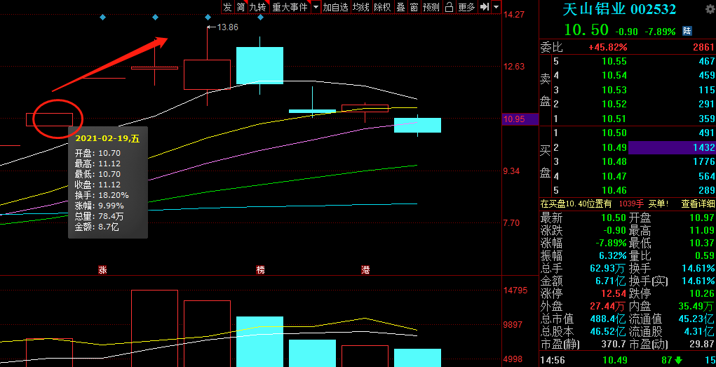Click the blue diamond above the large cyan candle
716x367 pixels.
[x=260, y=18]
